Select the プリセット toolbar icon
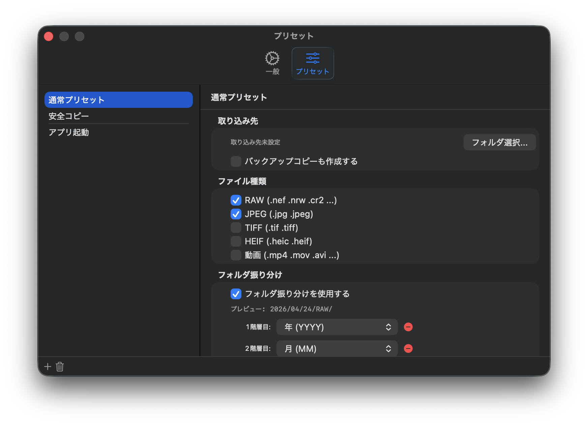 tap(313, 63)
